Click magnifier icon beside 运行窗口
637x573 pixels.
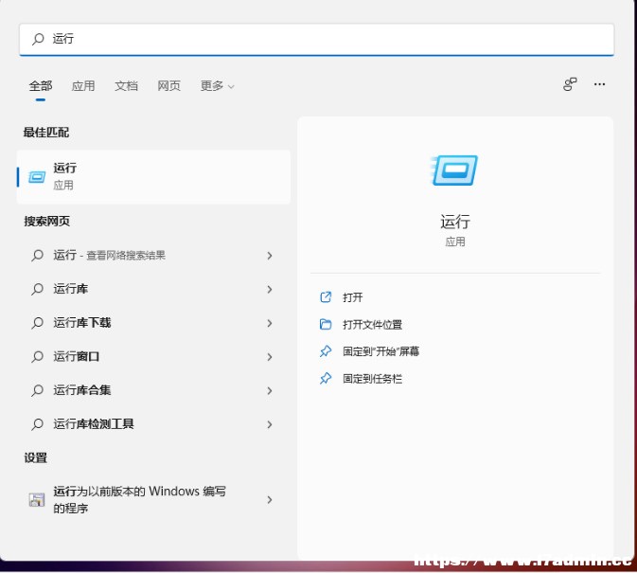click(37, 356)
